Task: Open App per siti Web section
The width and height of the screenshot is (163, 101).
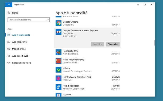Action: 20,56
